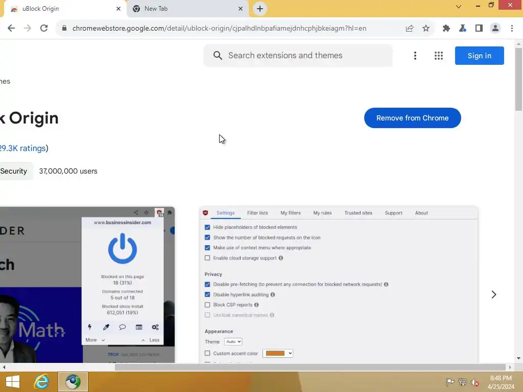Enable cloud storage support checkbox
The height and width of the screenshot is (392, 523).
(x=207, y=258)
